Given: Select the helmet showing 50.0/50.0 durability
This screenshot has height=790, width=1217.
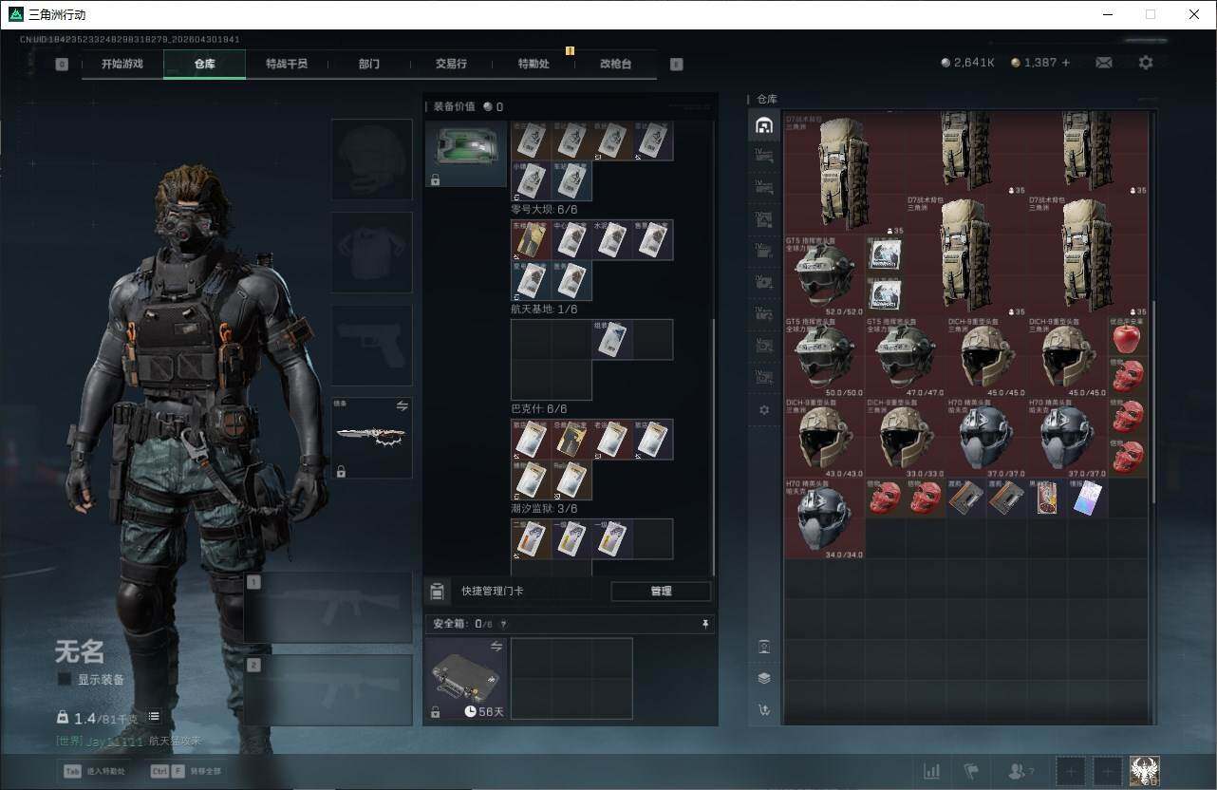Looking at the screenshot, I should pyautogui.click(x=825, y=357).
